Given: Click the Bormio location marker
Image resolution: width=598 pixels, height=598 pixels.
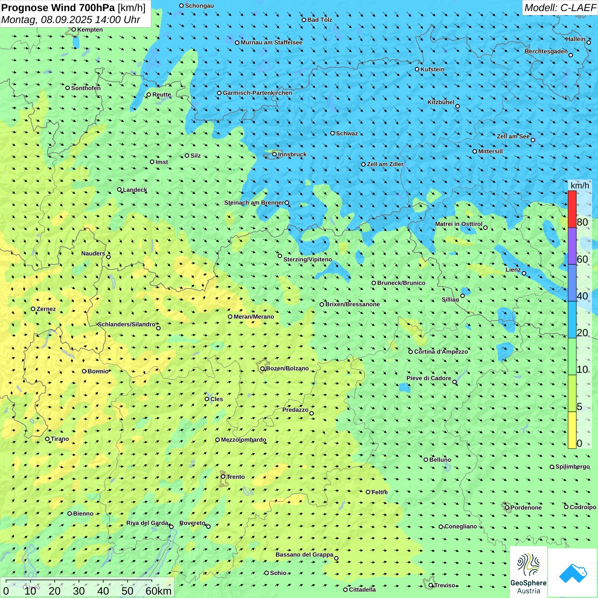Looking at the screenshot, I should (x=84, y=371).
